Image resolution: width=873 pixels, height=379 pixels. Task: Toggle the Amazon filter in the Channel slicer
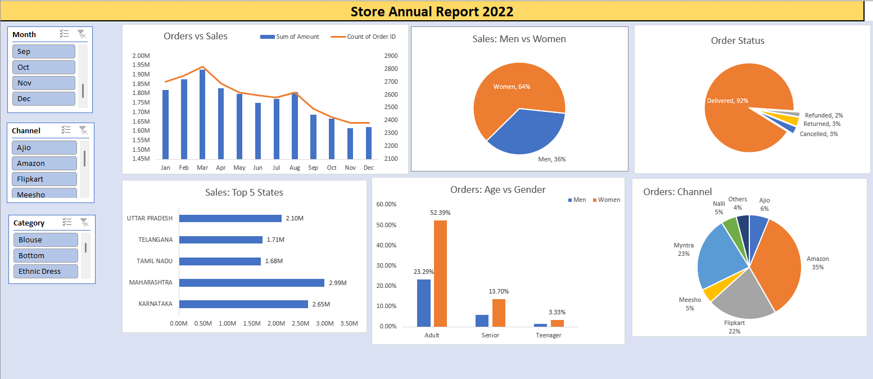[44, 163]
